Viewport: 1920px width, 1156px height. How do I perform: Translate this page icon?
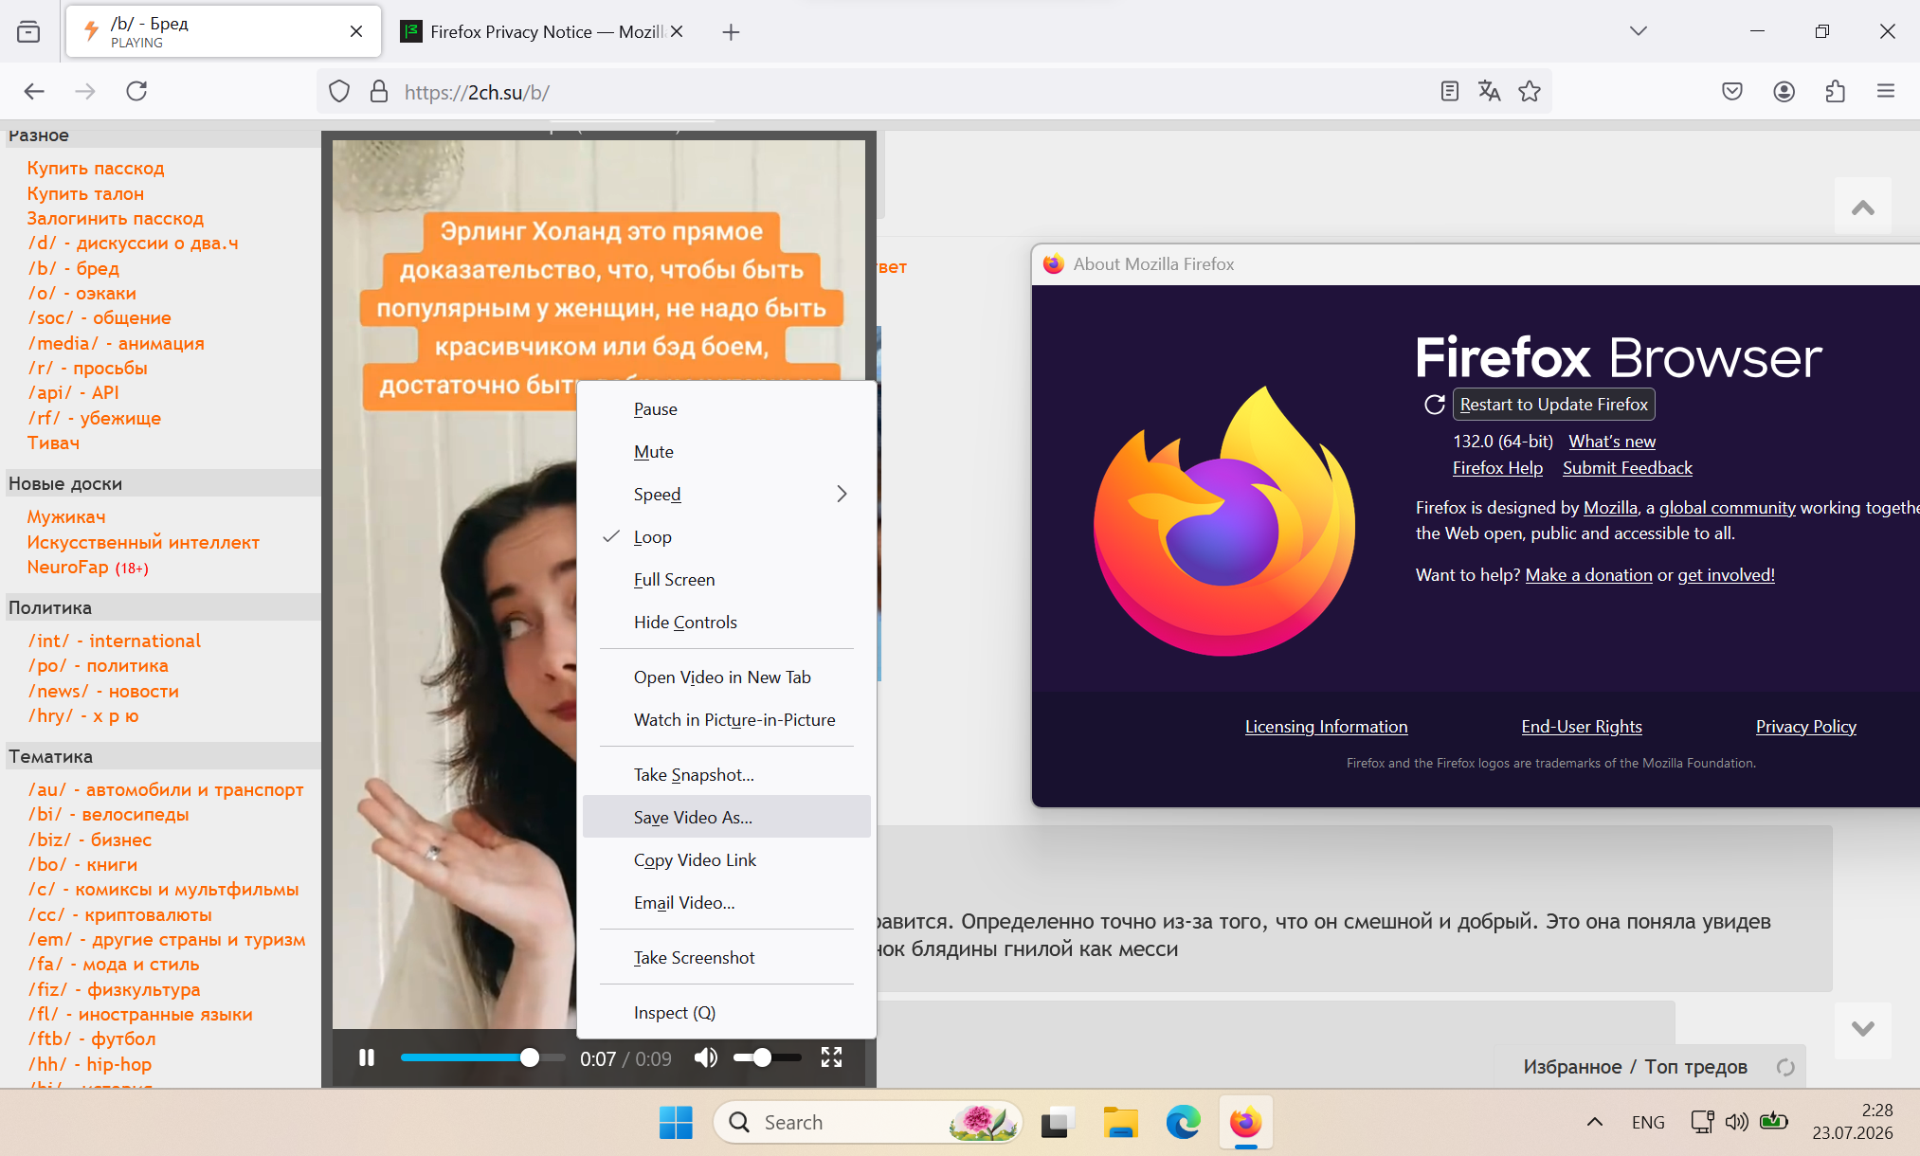click(1489, 91)
